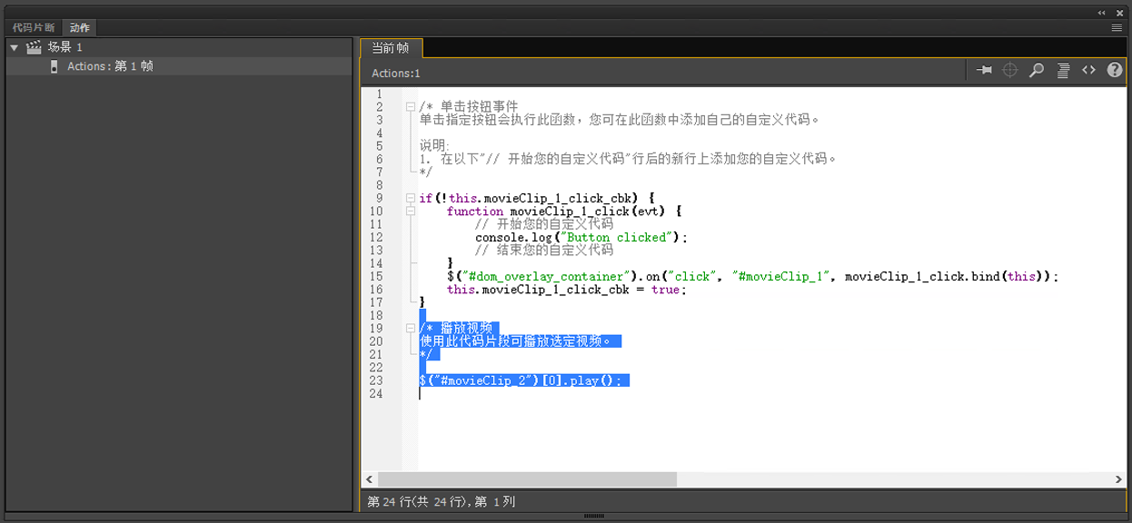Collapse the panel using the double-arrow icon
Screen dimensions: 1132x523
[x=1100, y=13]
